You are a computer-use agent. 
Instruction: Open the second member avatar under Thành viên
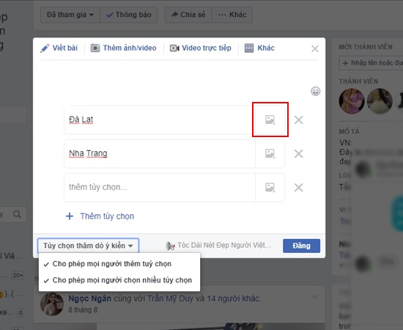(380, 100)
